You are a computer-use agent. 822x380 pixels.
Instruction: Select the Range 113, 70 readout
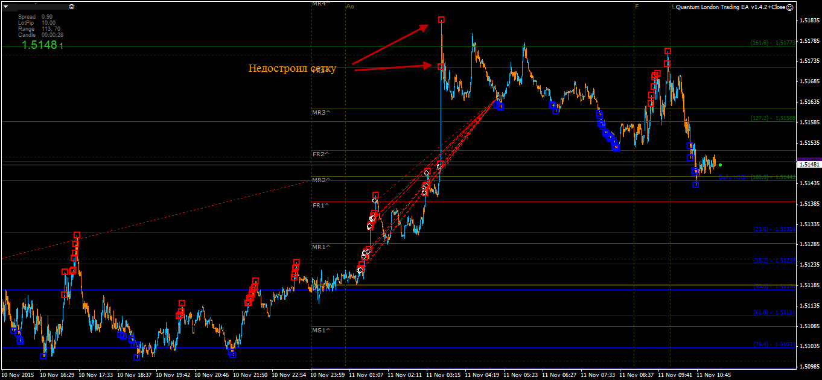(x=39, y=29)
